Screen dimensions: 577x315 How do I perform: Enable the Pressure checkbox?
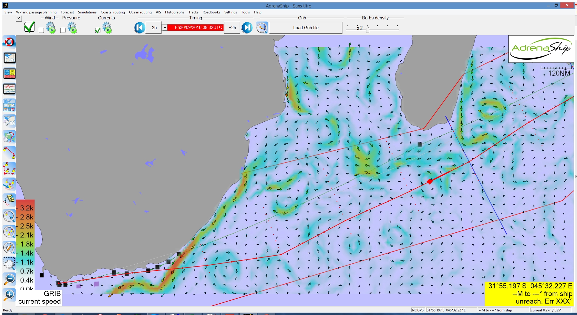pos(63,30)
